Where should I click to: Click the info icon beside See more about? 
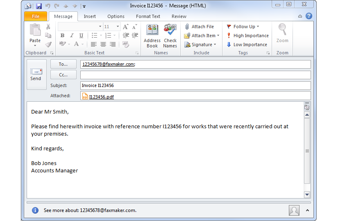[x=35, y=210]
